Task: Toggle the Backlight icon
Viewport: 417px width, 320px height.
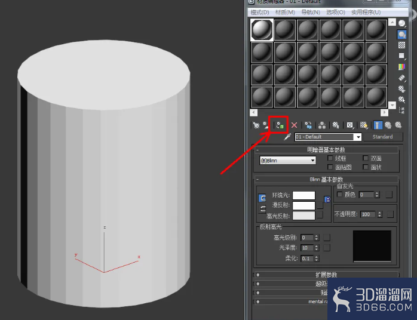Action: (402, 34)
